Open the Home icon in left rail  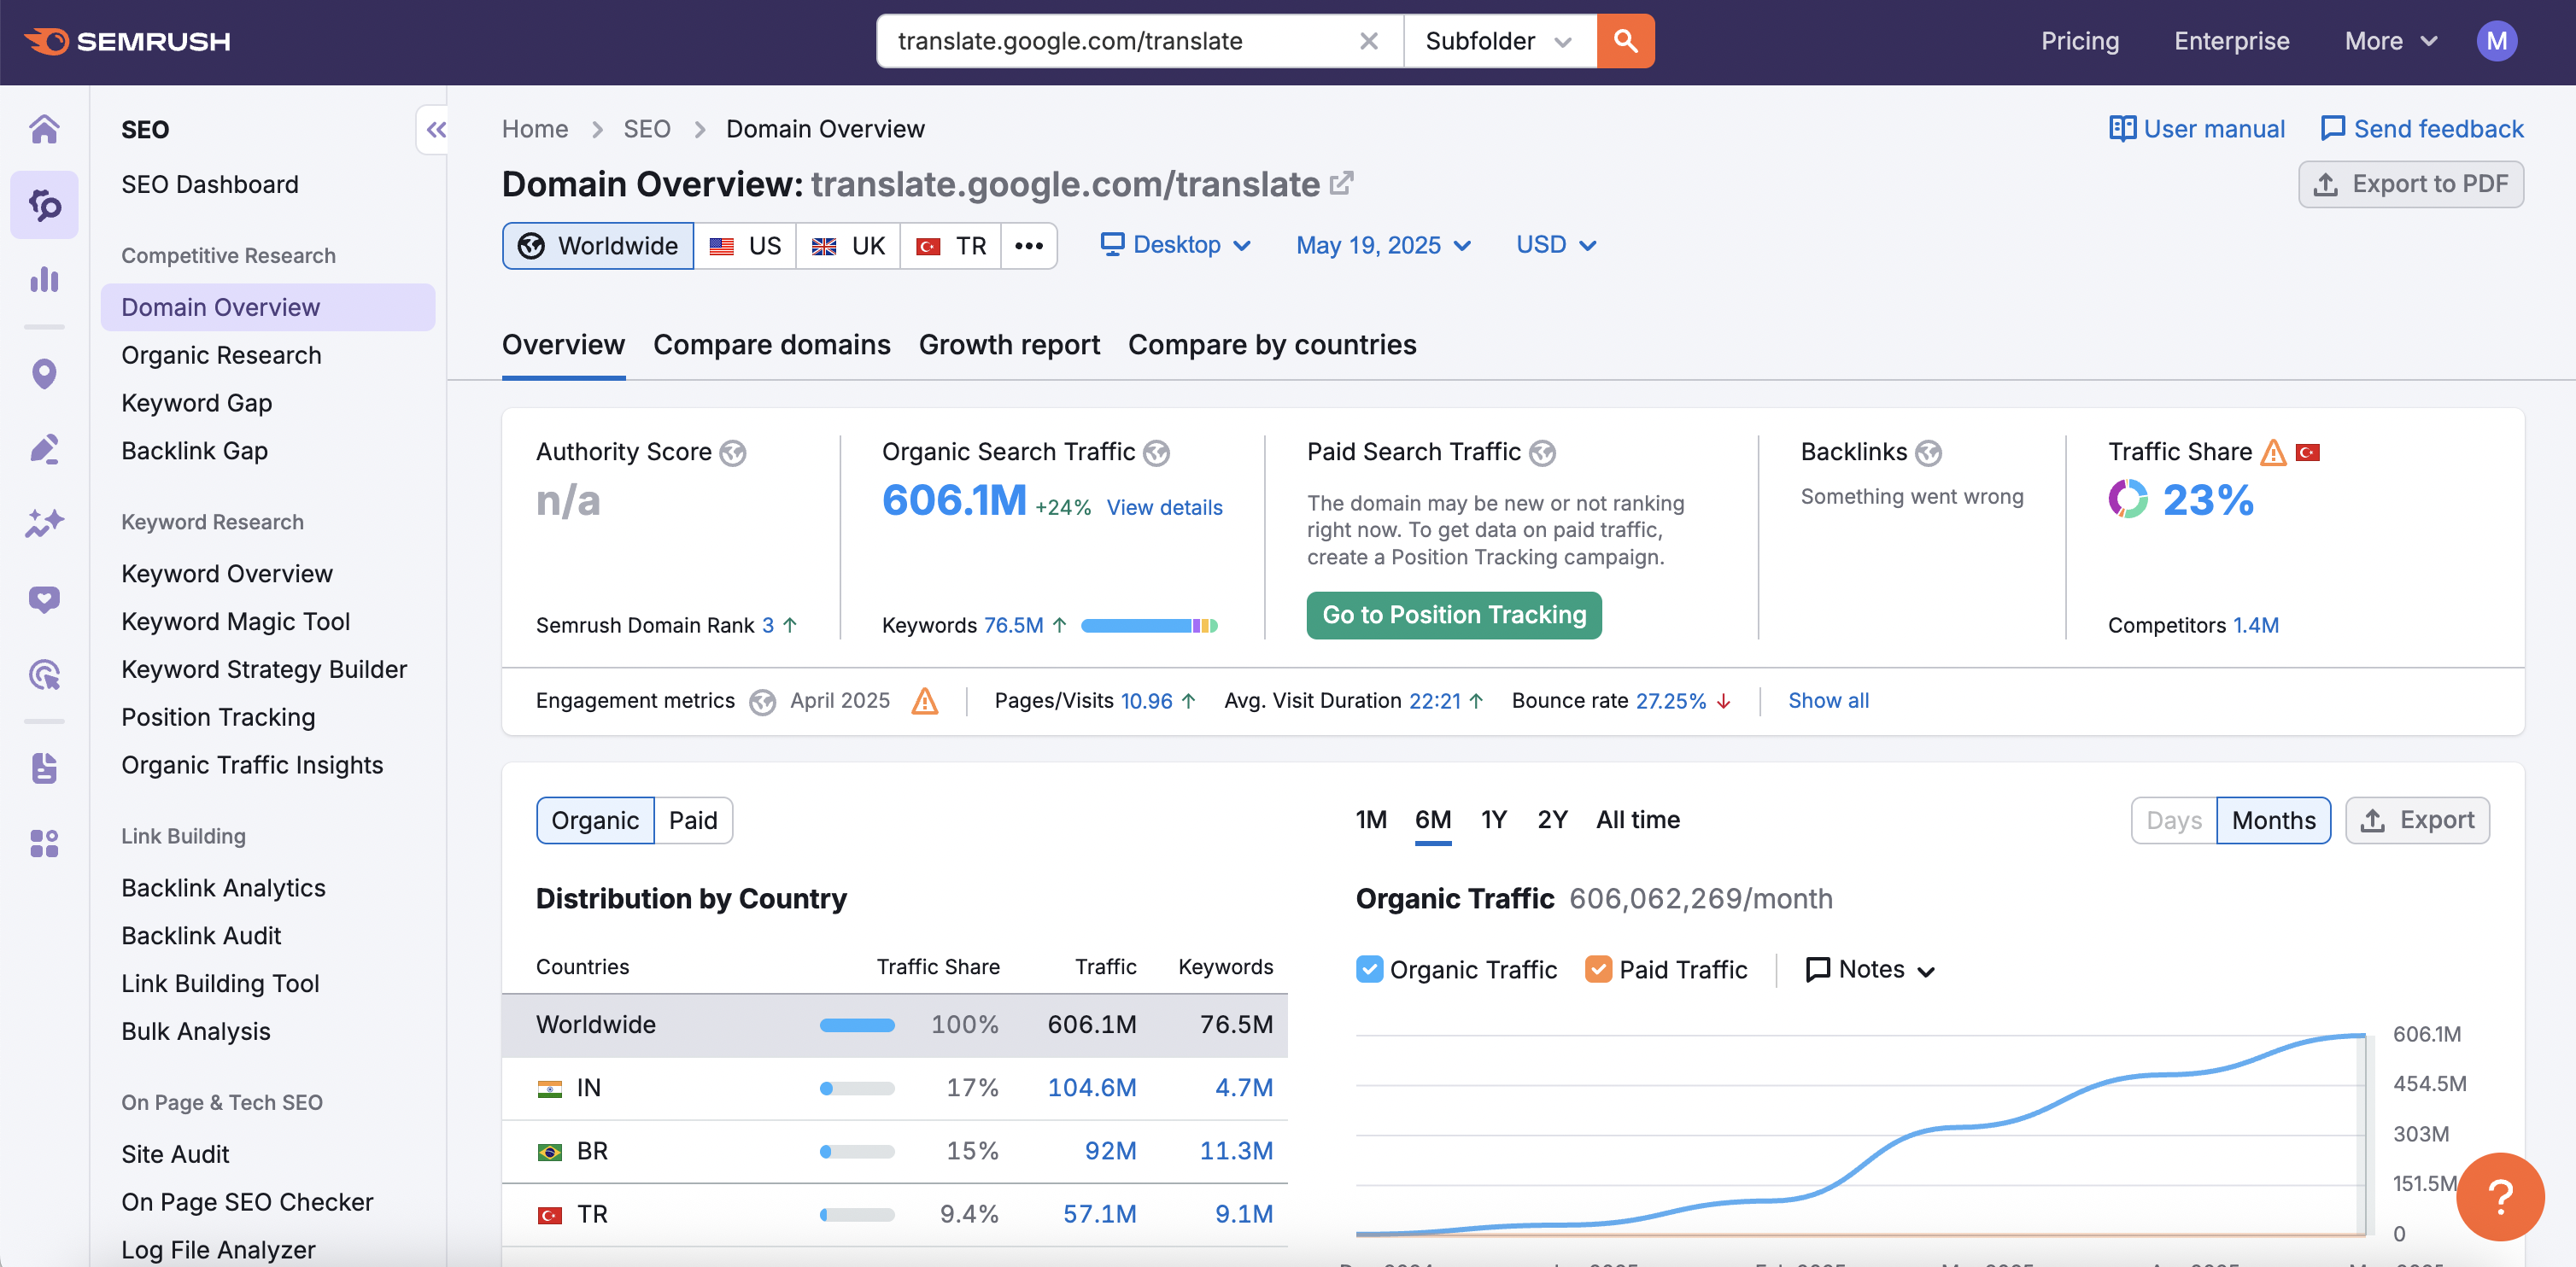(x=44, y=130)
